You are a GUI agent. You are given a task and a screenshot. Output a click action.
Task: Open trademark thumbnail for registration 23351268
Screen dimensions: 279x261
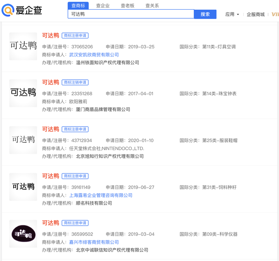23,93
